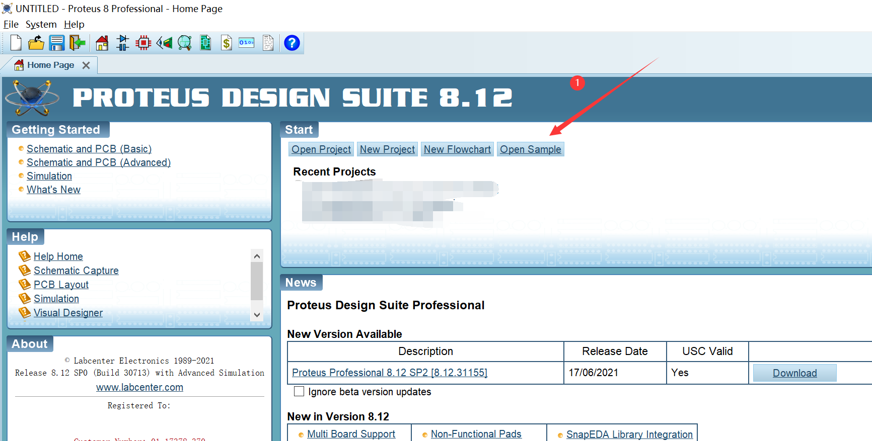Open the Bill of Materials icon
Image resolution: width=872 pixels, height=441 pixels.
tap(227, 43)
